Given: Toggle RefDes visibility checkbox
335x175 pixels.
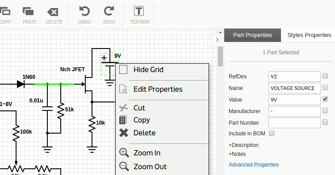Looking at the screenshot, I should pos(325,76).
